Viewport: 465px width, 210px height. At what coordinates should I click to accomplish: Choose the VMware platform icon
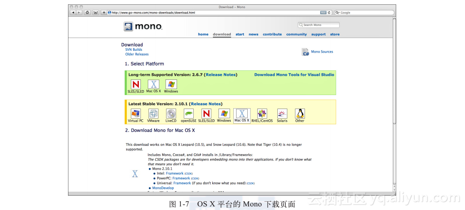click(153, 113)
